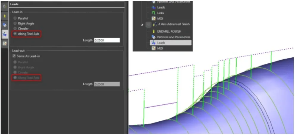Open the highlighted Leads tree item
This screenshot has width=295, height=135.
click(161, 43)
